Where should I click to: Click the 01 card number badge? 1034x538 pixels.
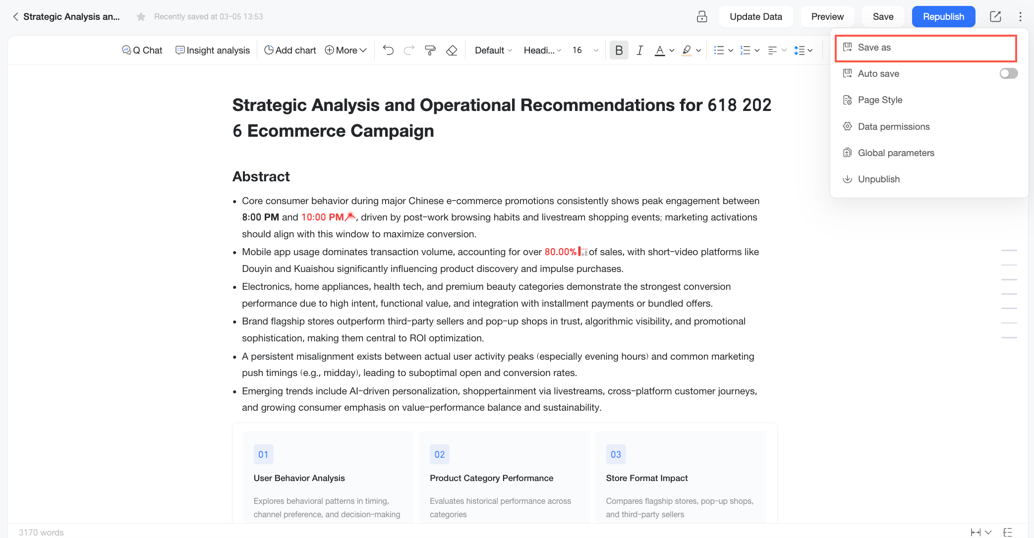[x=263, y=454]
